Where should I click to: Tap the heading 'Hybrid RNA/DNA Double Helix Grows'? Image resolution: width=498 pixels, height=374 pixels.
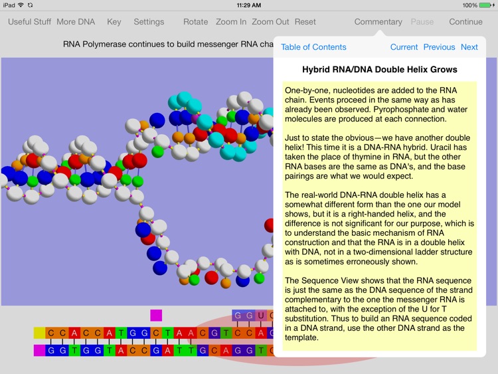click(x=380, y=69)
